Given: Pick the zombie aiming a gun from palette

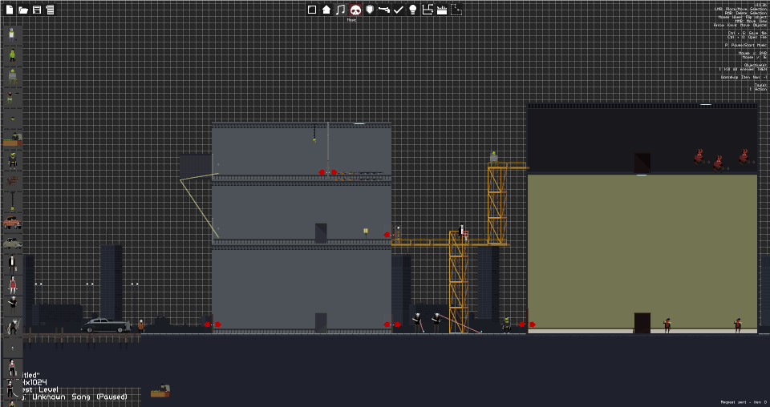Looking at the screenshot, I should pos(12,98).
